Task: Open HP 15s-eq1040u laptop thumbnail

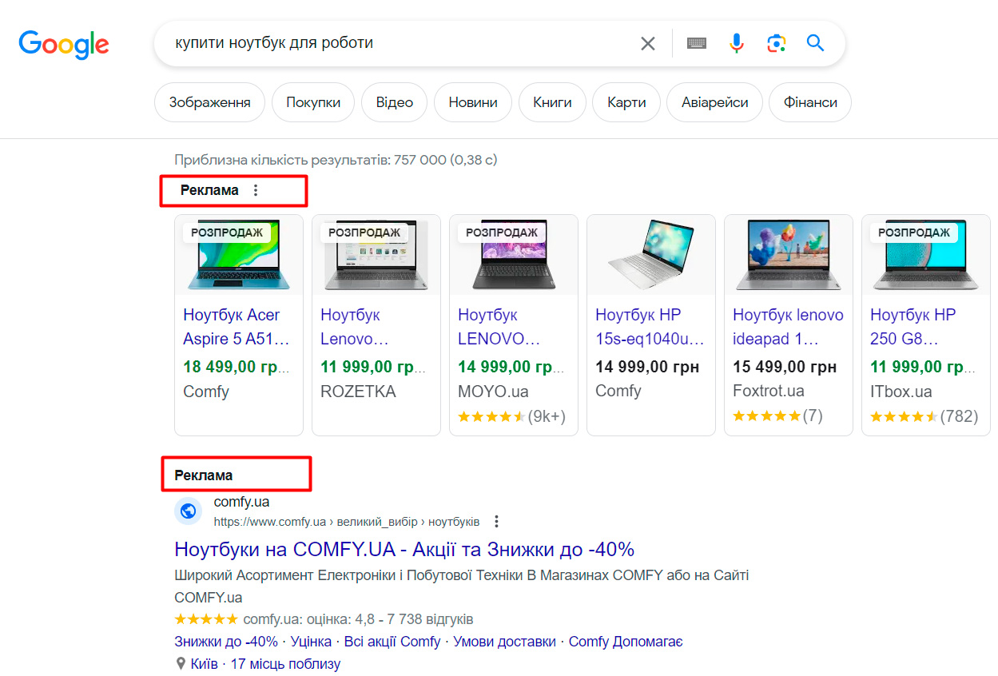Action: 651,255
